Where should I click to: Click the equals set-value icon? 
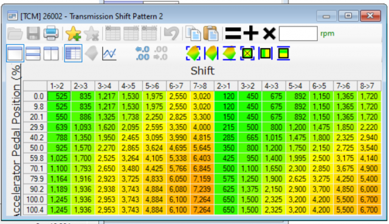[233, 33]
